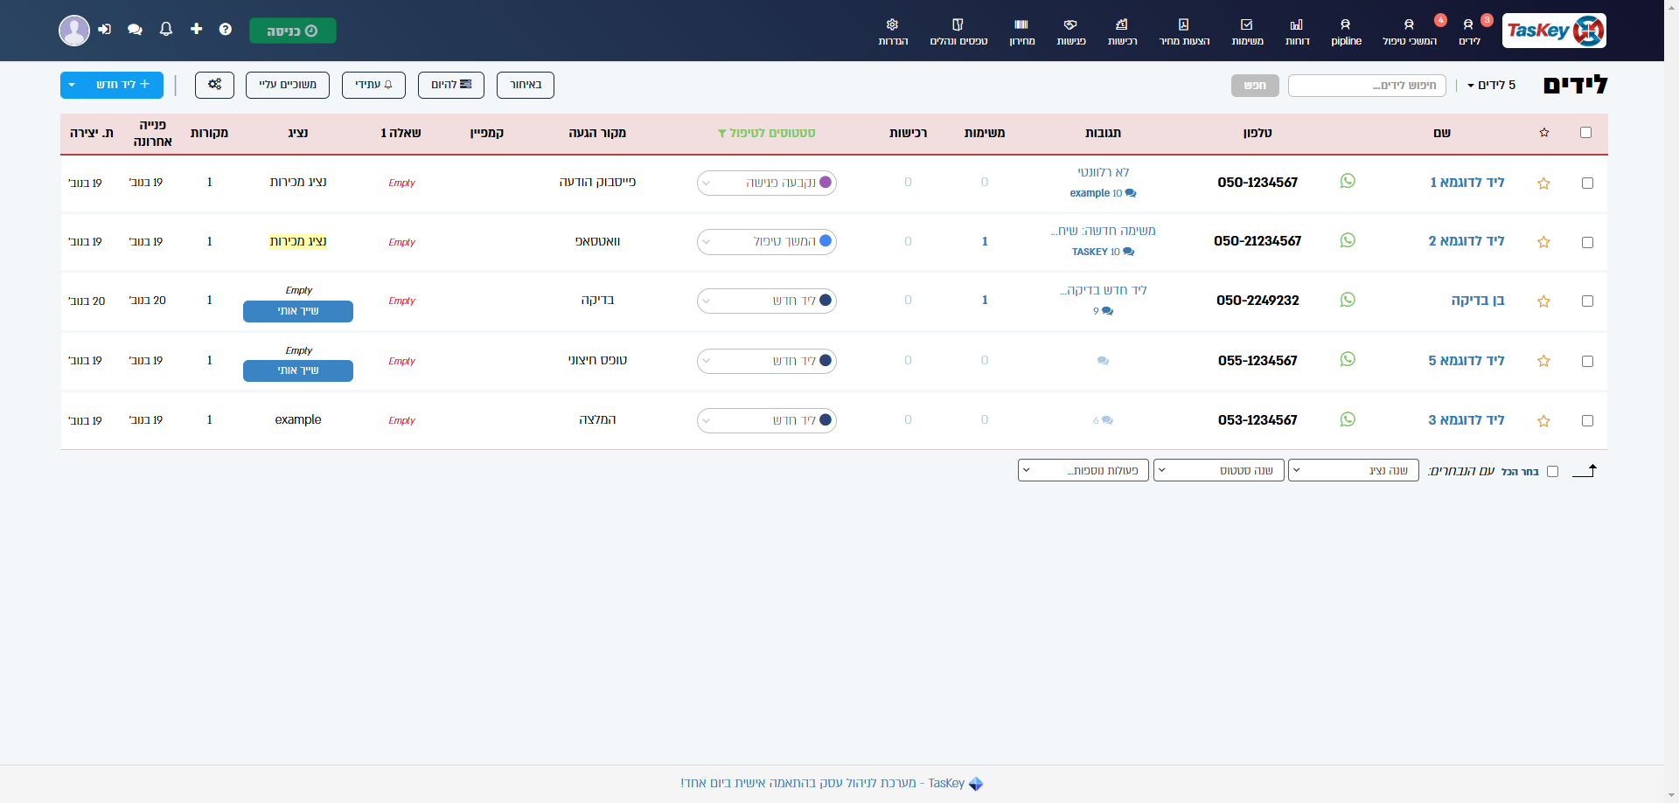The height and width of the screenshot is (803, 1679).
Task: Click the lead search input field
Action: [1366, 85]
